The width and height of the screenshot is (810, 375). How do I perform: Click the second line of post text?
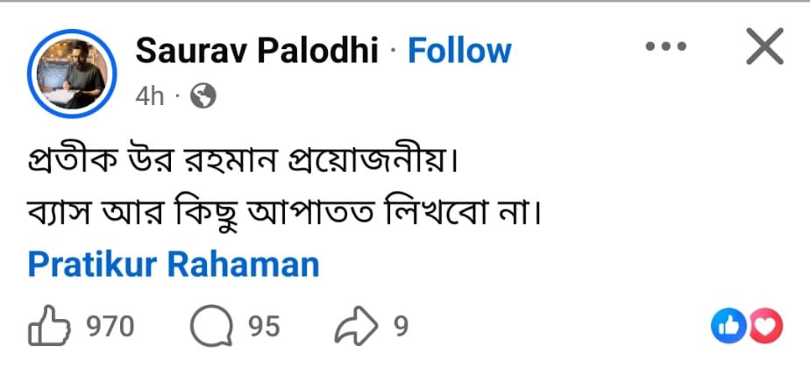point(281,213)
